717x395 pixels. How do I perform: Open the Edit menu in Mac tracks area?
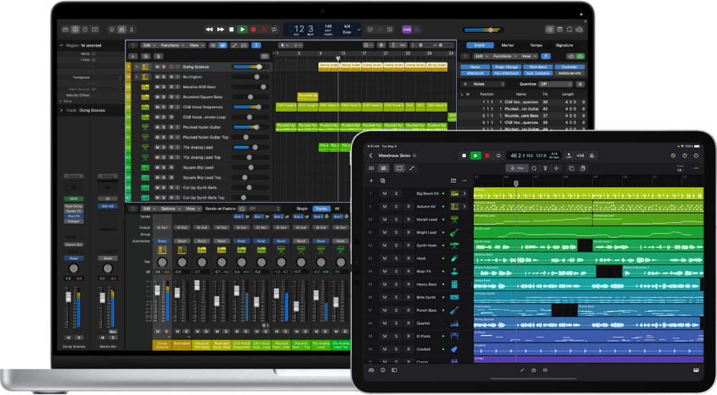148,45
